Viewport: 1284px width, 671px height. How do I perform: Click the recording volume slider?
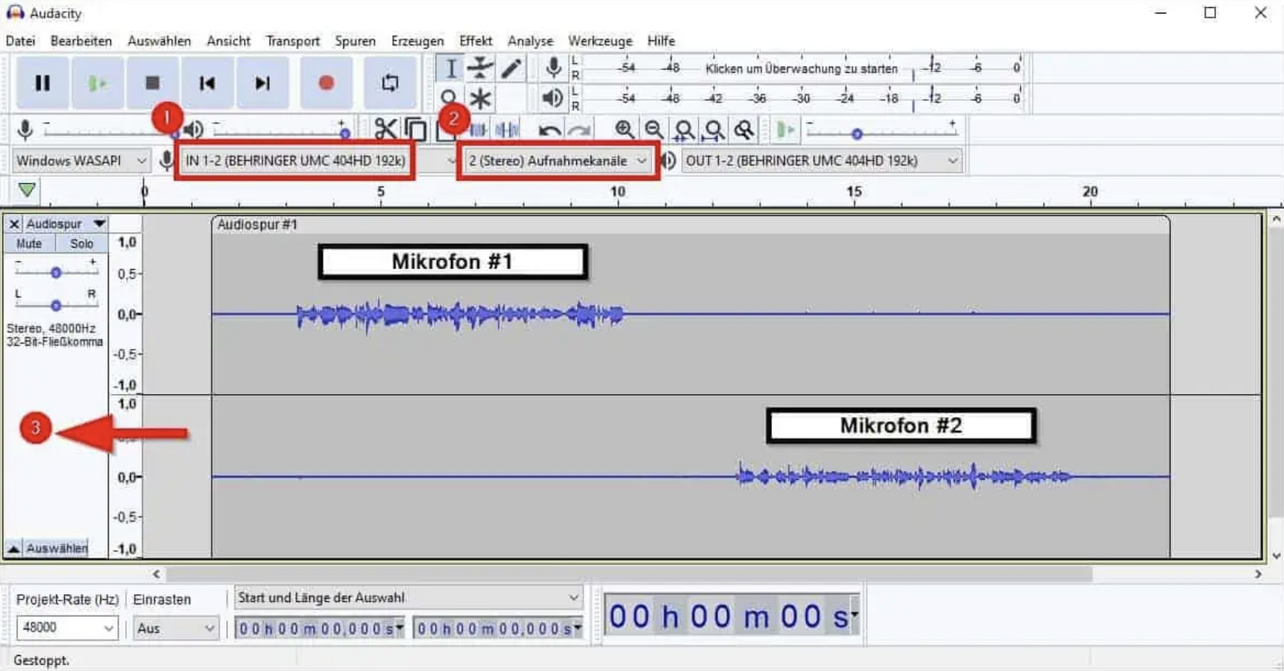pyautogui.click(x=111, y=130)
